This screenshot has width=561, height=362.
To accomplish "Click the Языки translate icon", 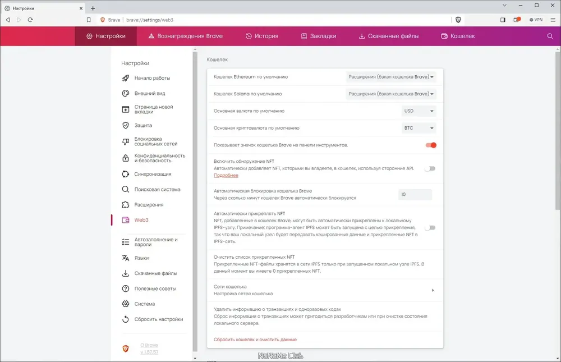I will [x=126, y=258].
